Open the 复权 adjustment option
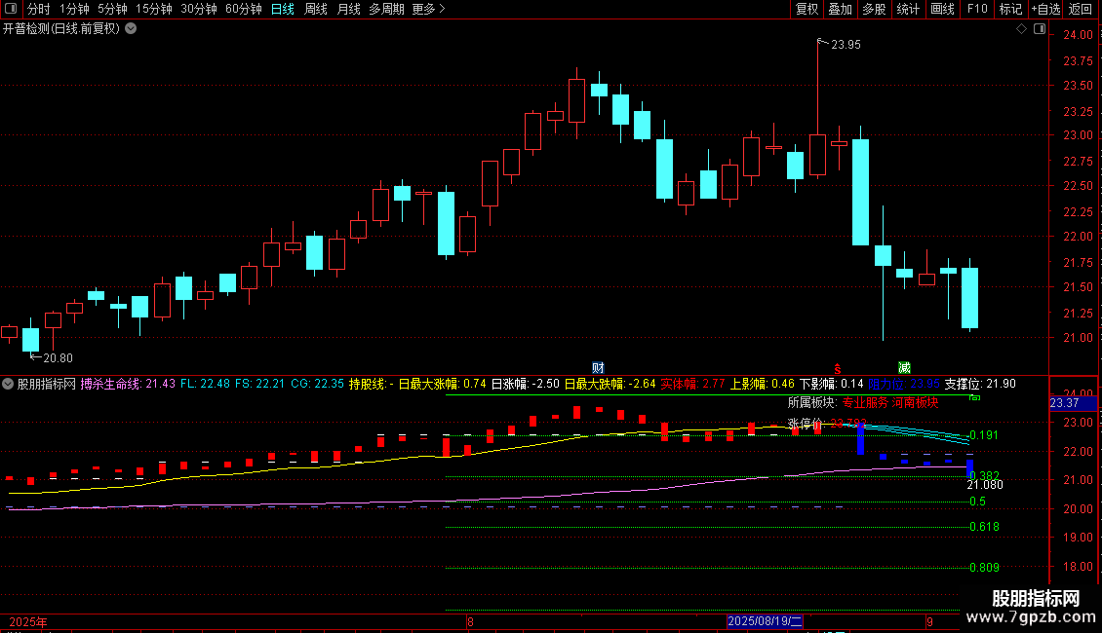1102x633 pixels. (807, 9)
